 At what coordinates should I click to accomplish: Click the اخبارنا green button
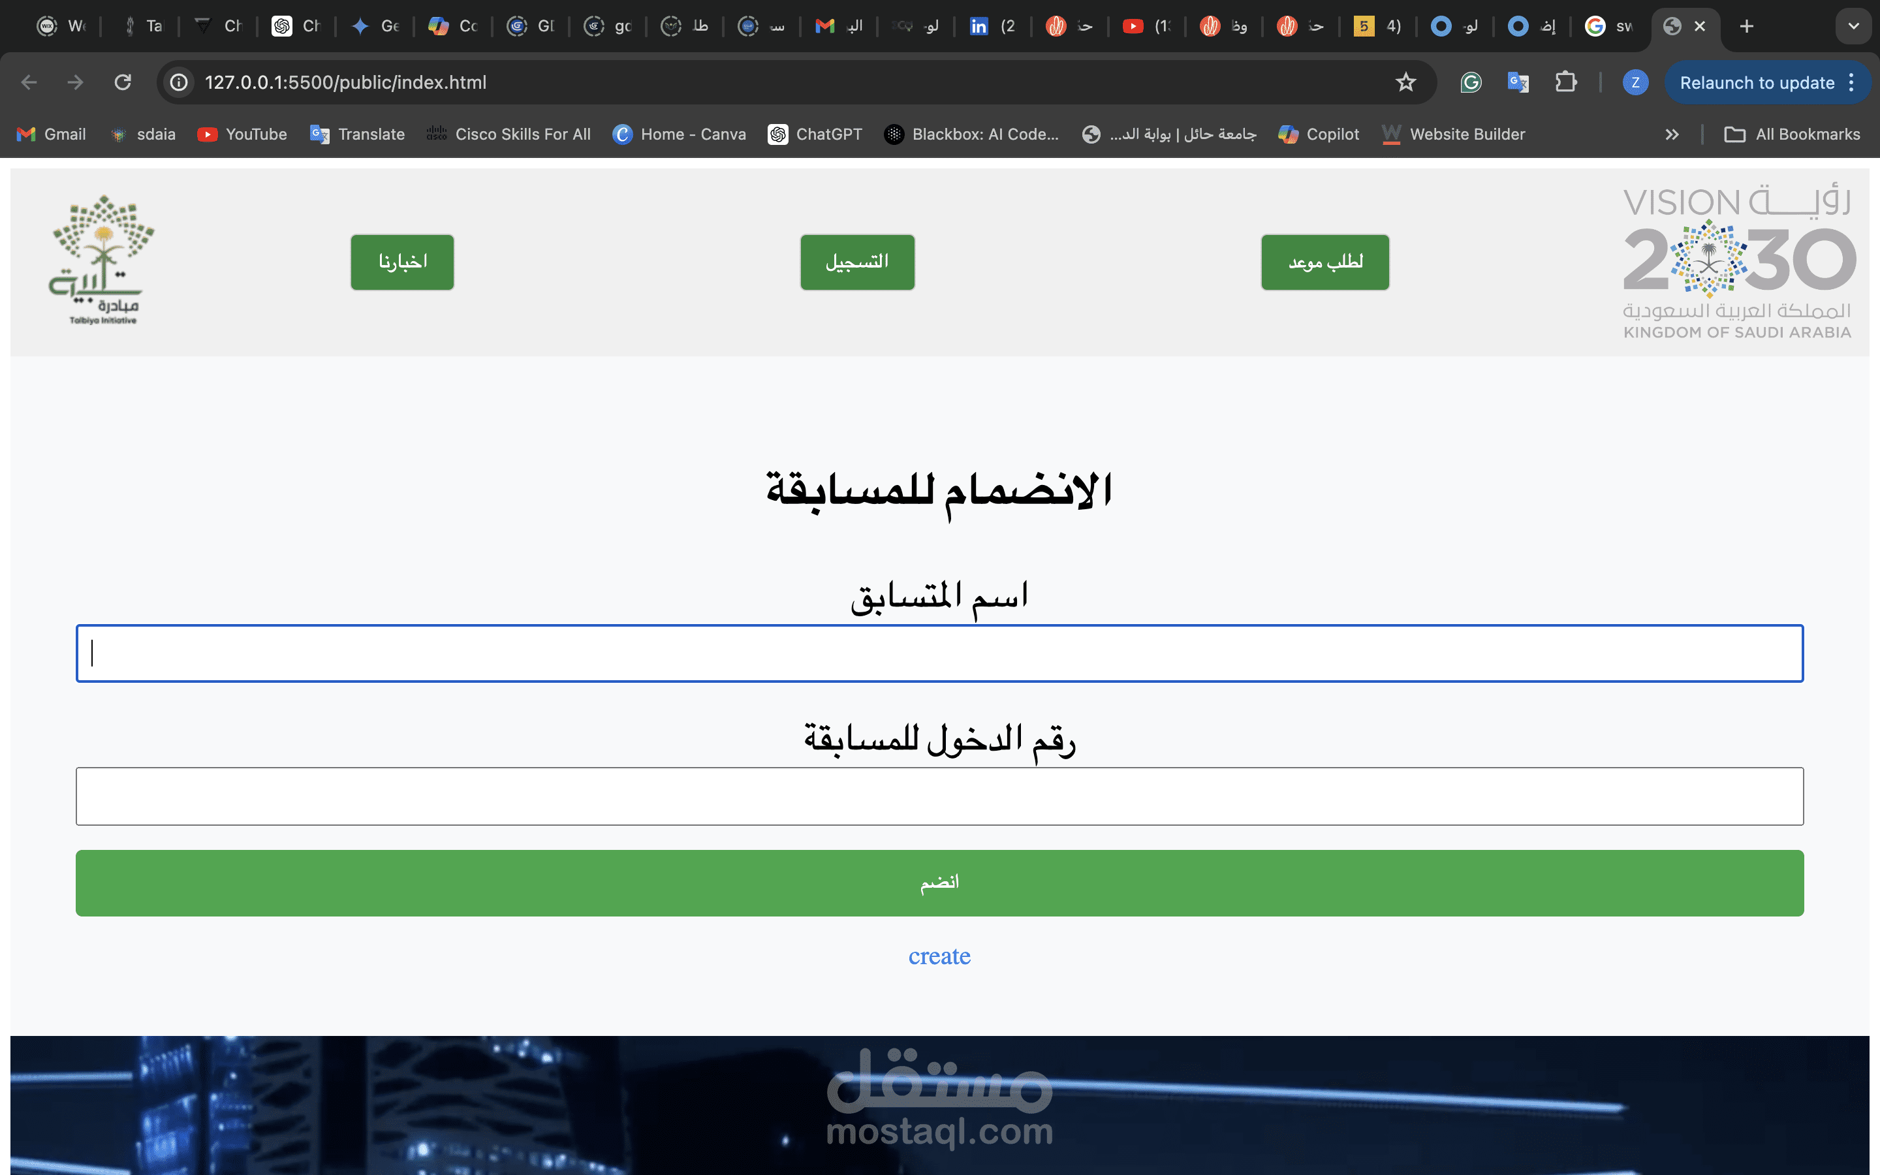point(402,262)
